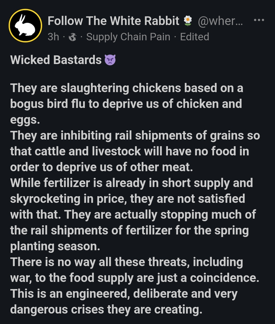Click the Wicked Bastards heading text
The image size is (275, 324).
click(56, 60)
